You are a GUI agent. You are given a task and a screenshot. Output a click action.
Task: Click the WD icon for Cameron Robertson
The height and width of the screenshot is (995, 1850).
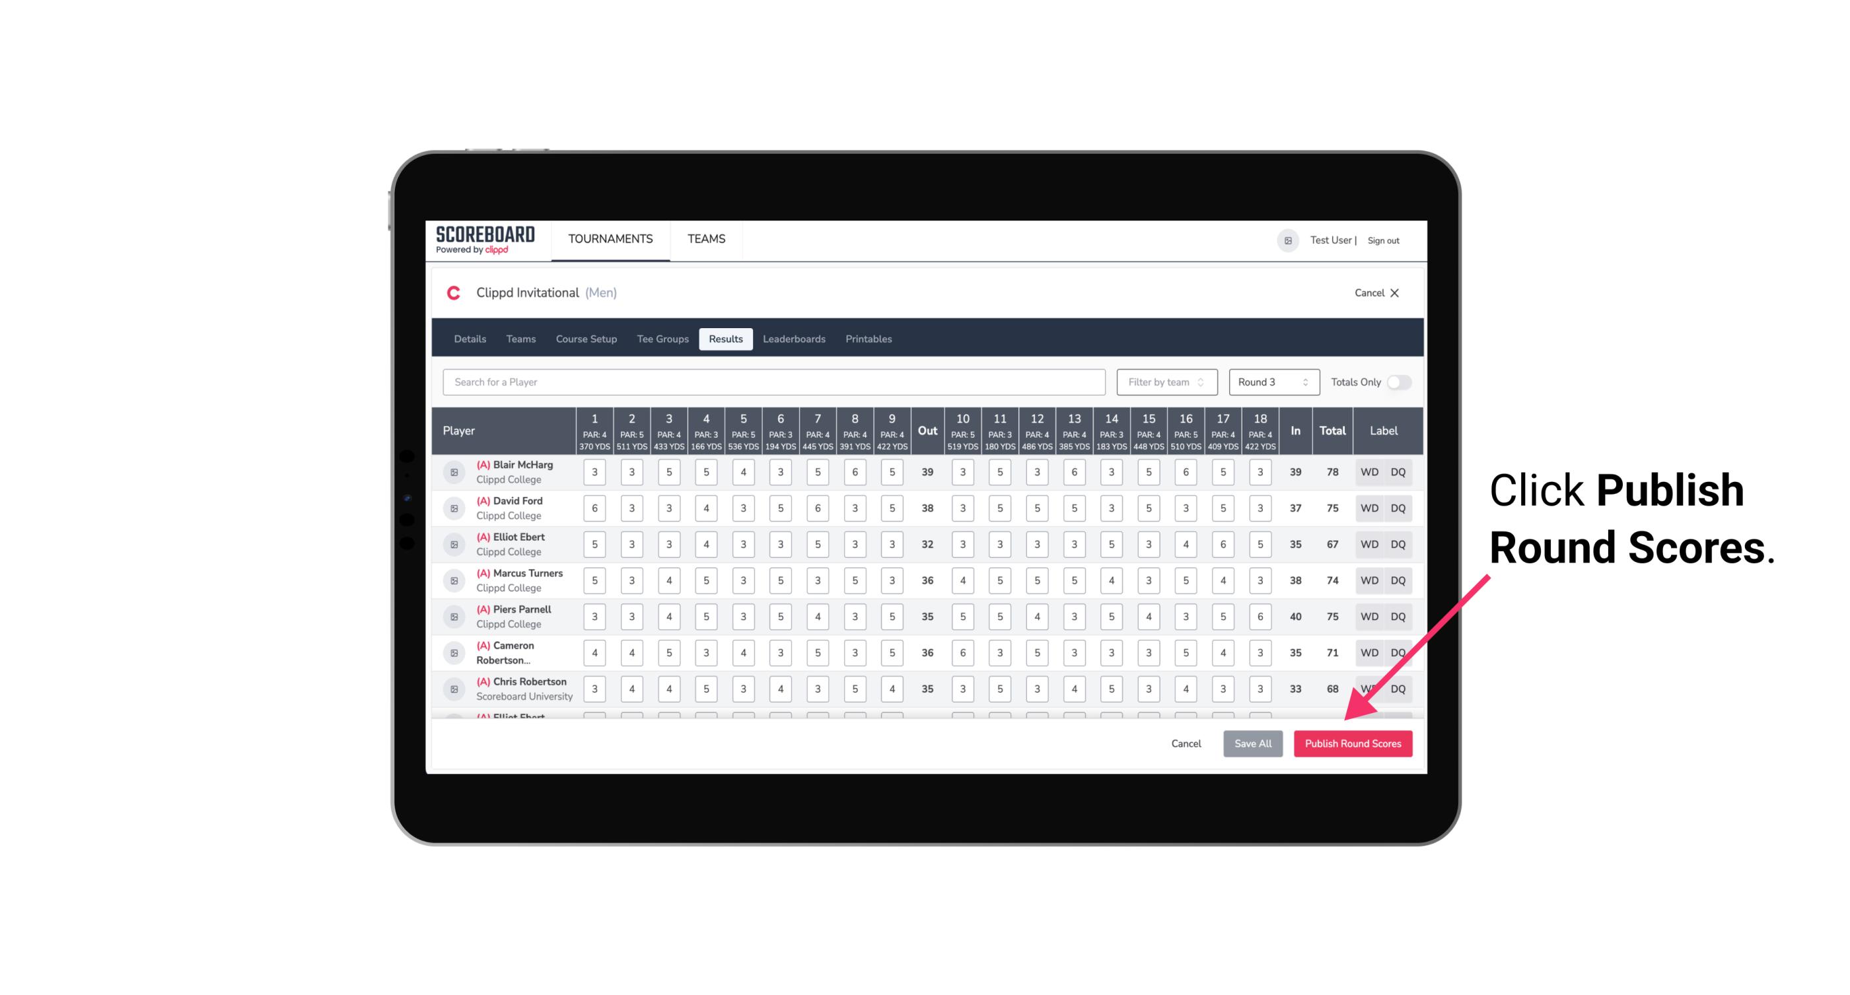tap(1369, 652)
